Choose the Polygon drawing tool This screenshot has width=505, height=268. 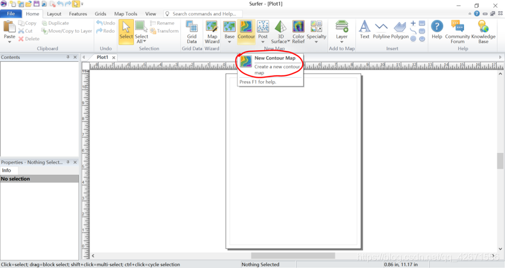[400, 30]
